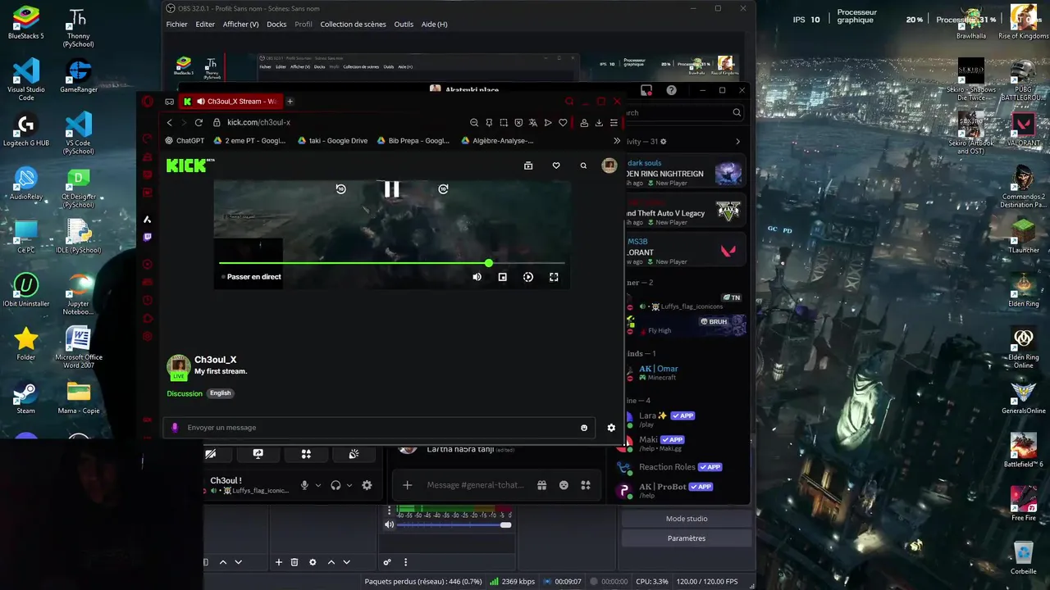
Task: Open Docks menu in OBS
Action: pos(276,25)
